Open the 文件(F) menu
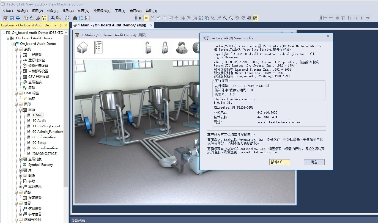This screenshot has height=223, width=378. click(8, 11)
